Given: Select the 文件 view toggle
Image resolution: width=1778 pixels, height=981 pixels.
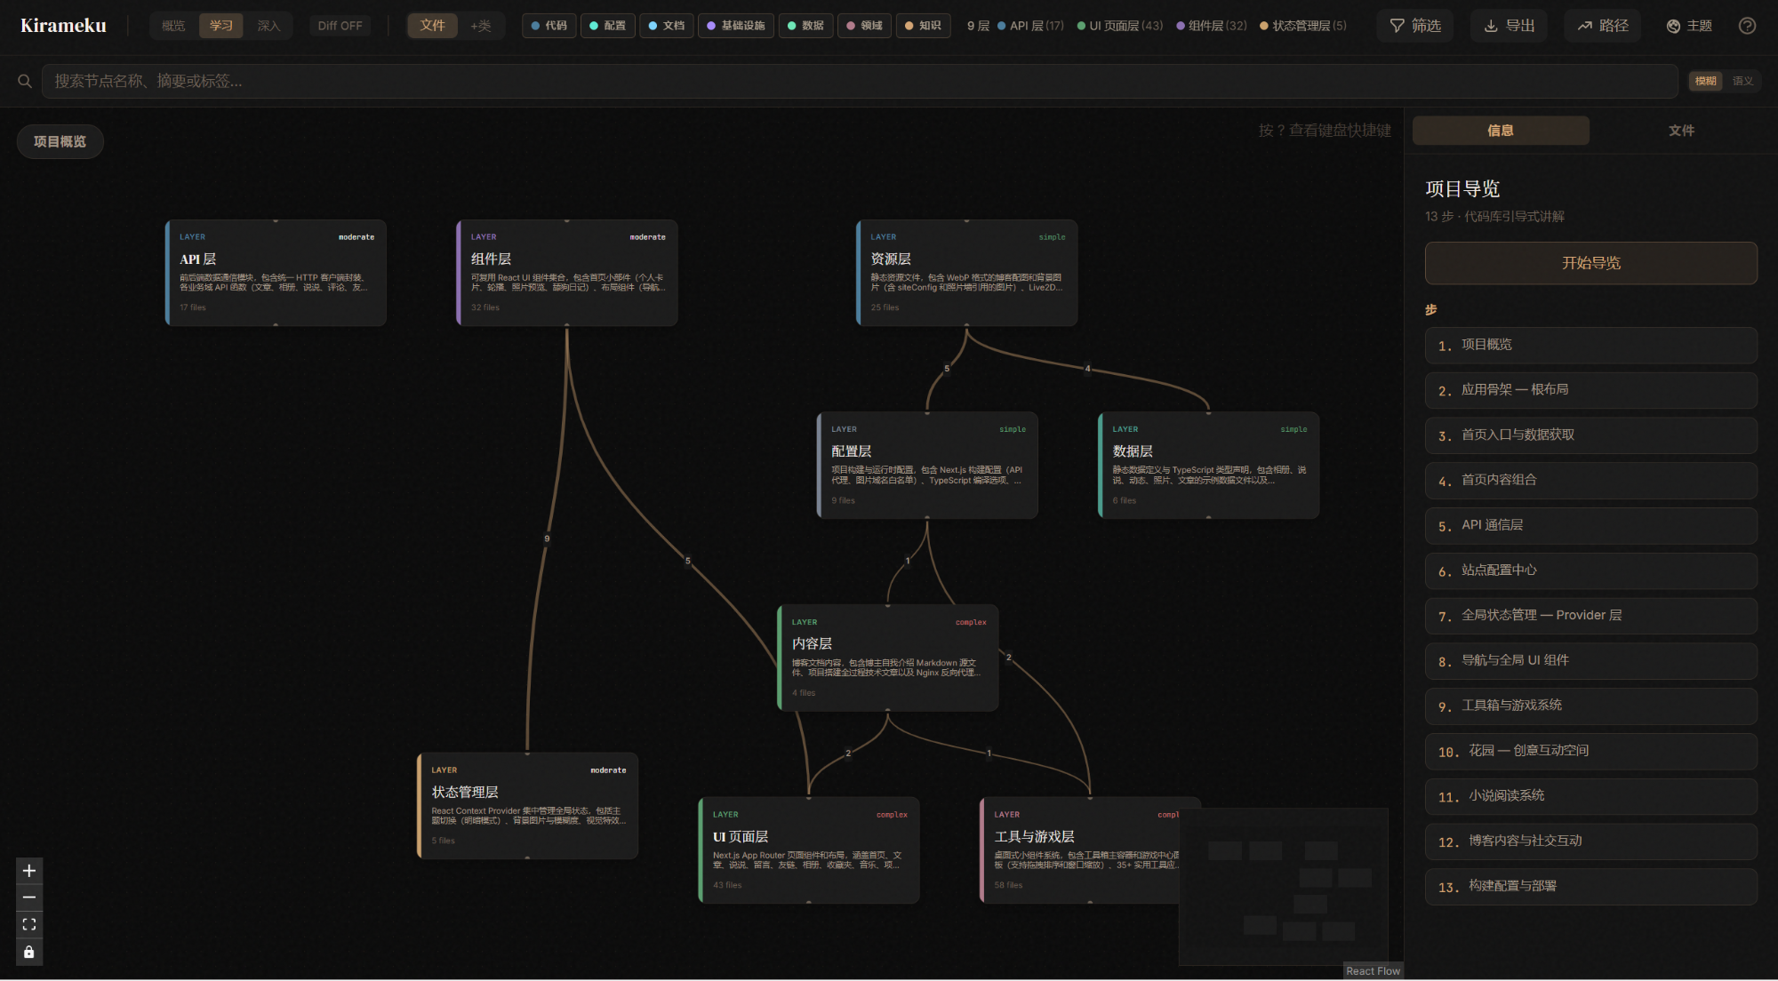Looking at the screenshot, I should 432,26.
